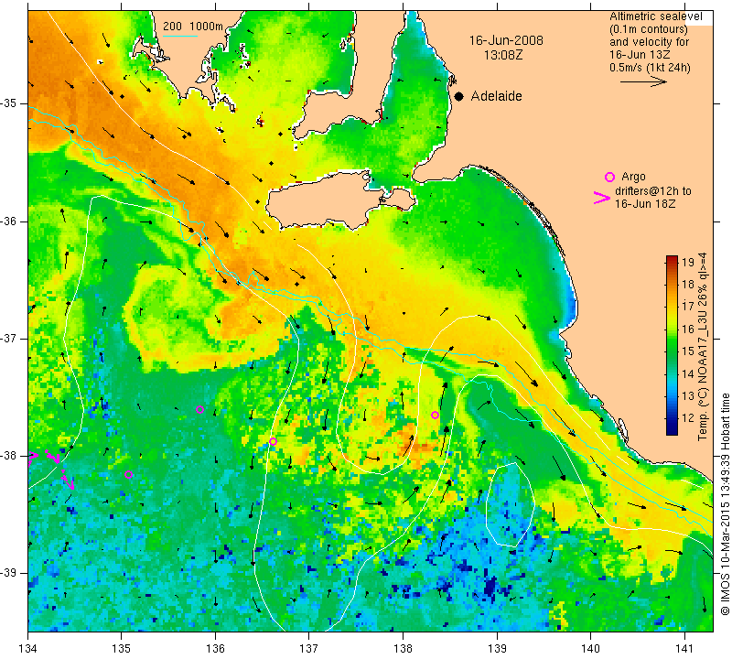
Task: Click the 135 longitude axis label
Action: [x=122, y=649]
